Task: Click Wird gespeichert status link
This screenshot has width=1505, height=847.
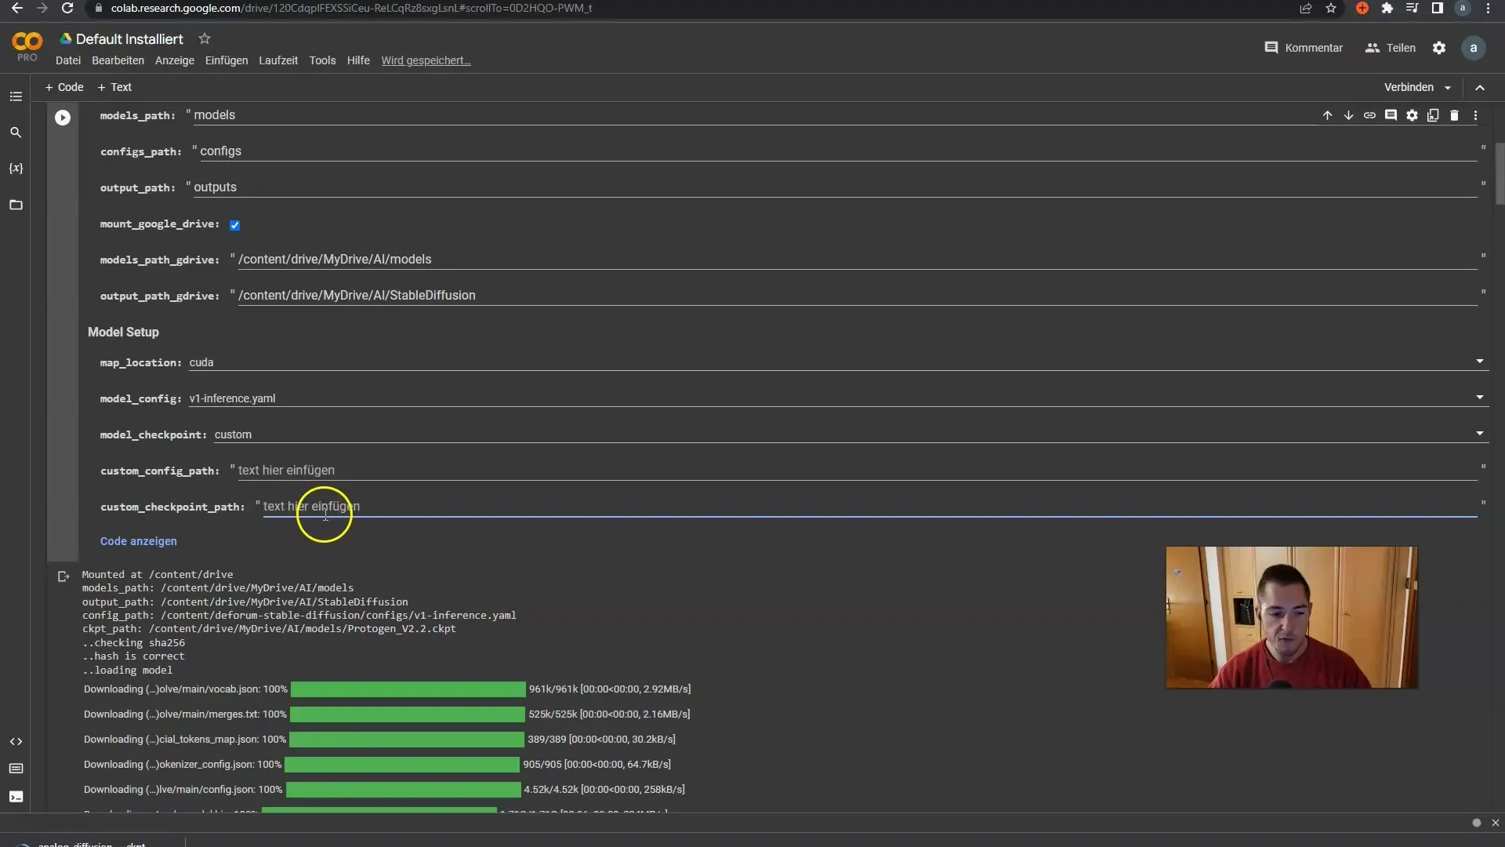Action: tap(426, 60)
